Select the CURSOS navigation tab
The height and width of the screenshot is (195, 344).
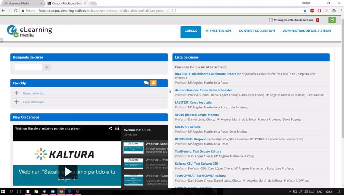pyautogui.click(x=191, y=32)
